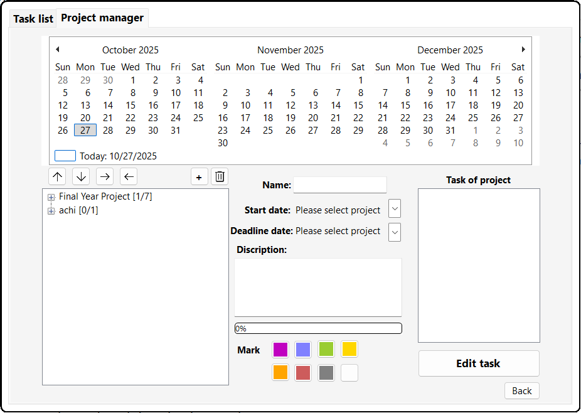The width and height of the screenshot is (581, 413).
Task: Select October 15 in calendar
Action: tap(131, 105)
